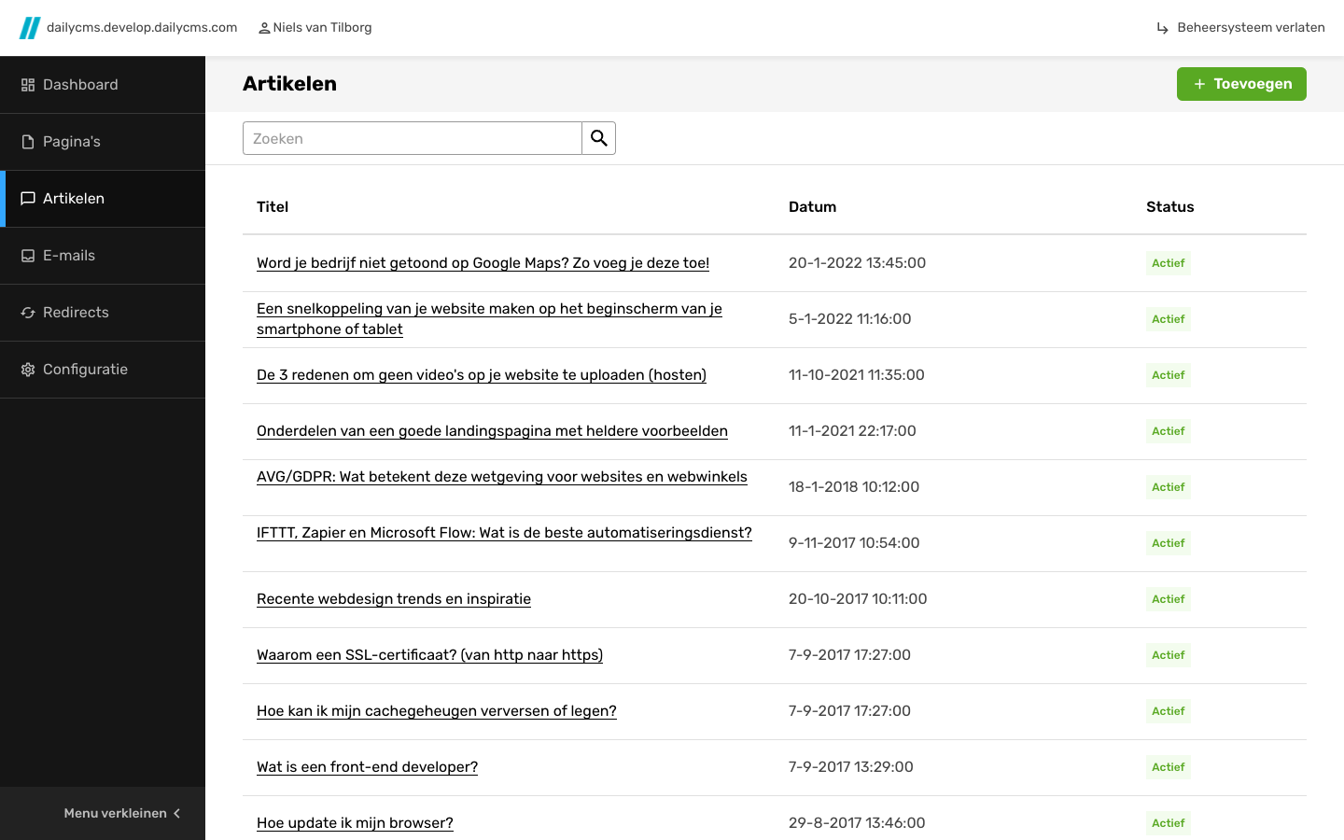Click the DailyCMS logo icon

[x=30, y=28]
